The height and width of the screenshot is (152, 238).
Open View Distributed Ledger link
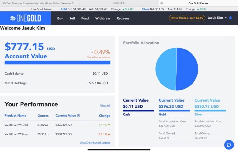[95, 143]
